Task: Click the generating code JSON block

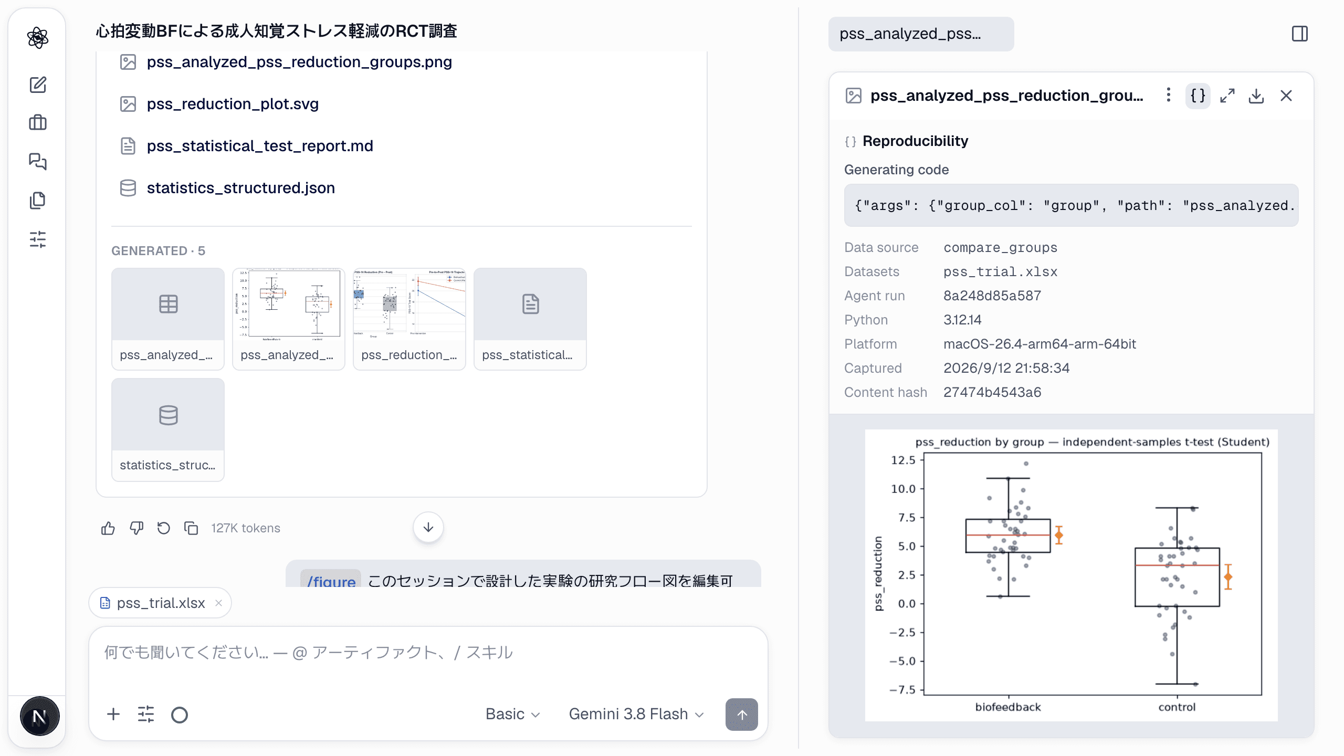Action: 1071,205
